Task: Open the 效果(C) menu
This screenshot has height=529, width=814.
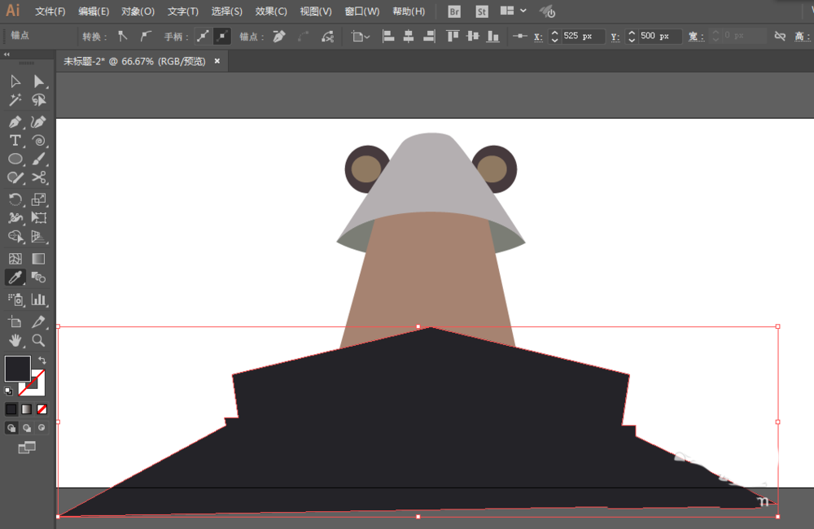Action: click(270, 11)
